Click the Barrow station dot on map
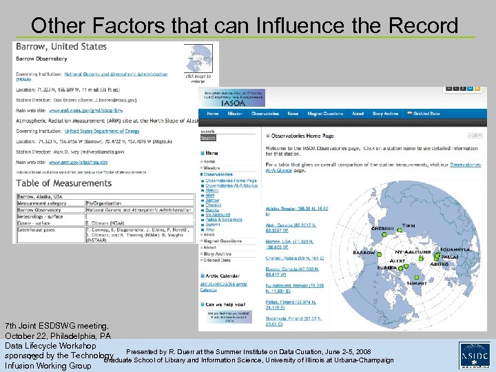Viewport: 496px width, 372px height. (380, 254)
